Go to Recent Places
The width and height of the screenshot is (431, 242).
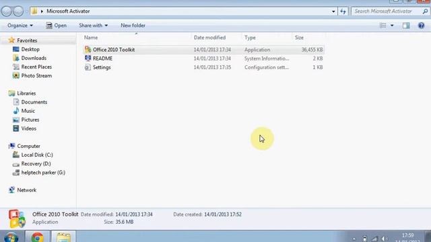(x=36, y=67)
